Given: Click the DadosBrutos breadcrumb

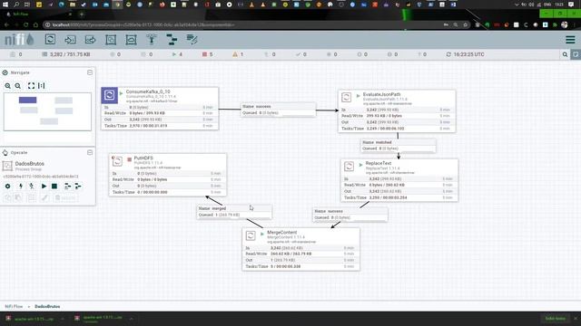Looking at the screenshot, I should (47, 306).
